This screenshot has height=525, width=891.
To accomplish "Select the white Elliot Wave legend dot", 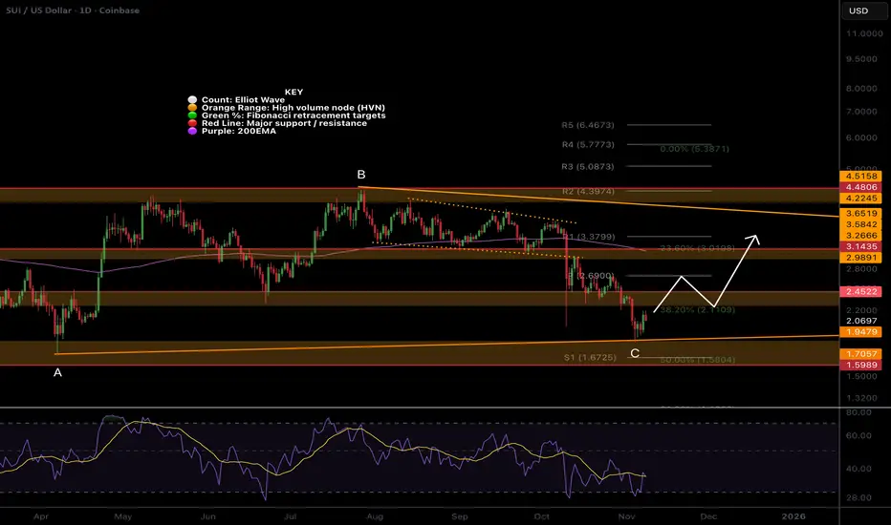I will (x=192, y=100).
